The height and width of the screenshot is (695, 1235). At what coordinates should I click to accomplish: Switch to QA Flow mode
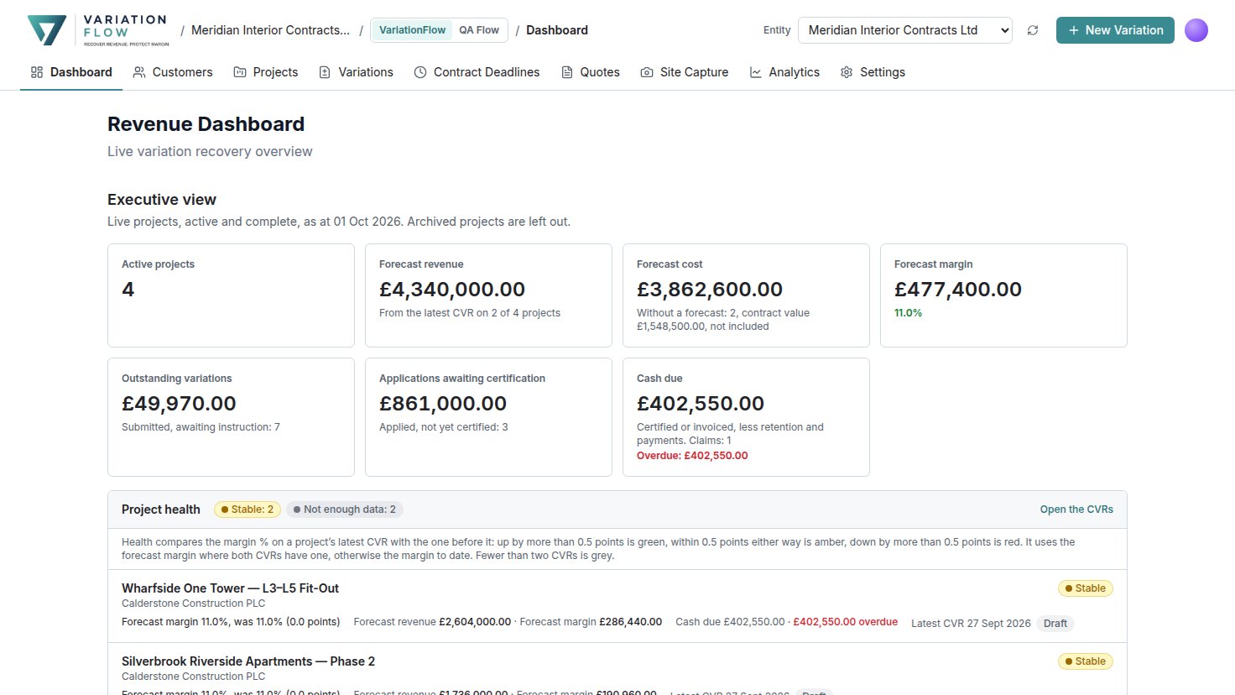point(479,30)
